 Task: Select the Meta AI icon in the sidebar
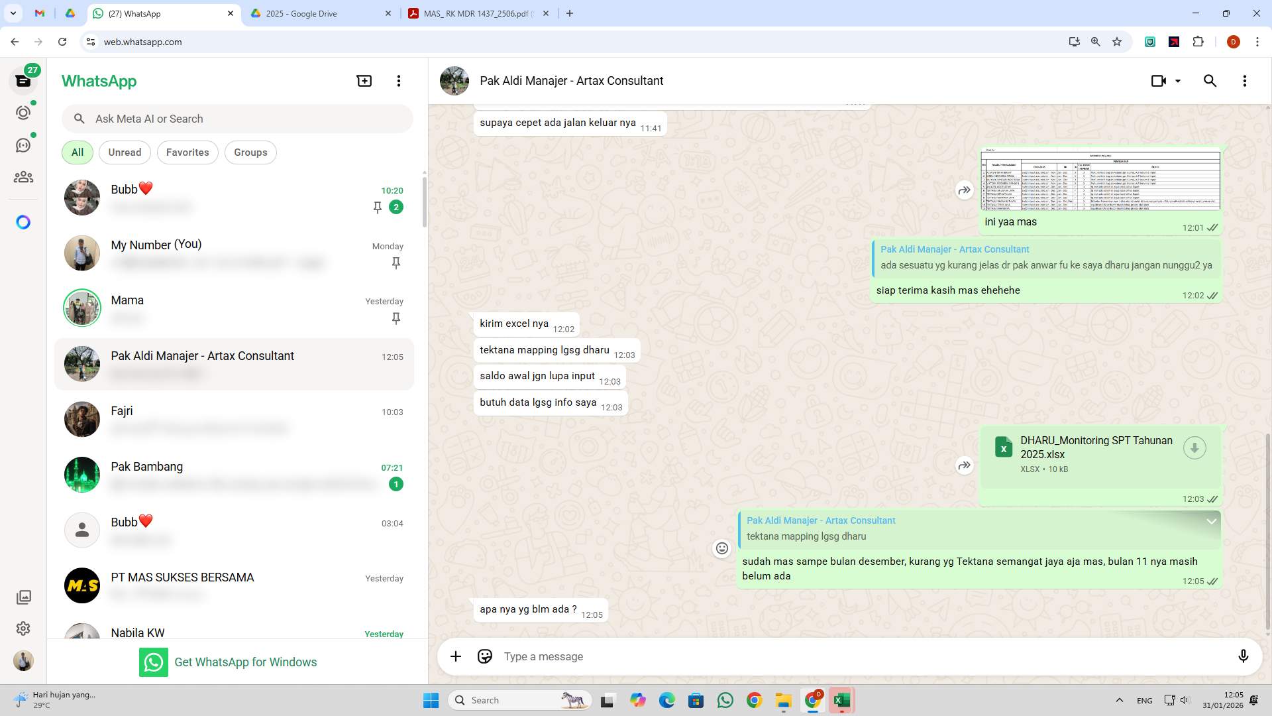click(x=23, y=222)
